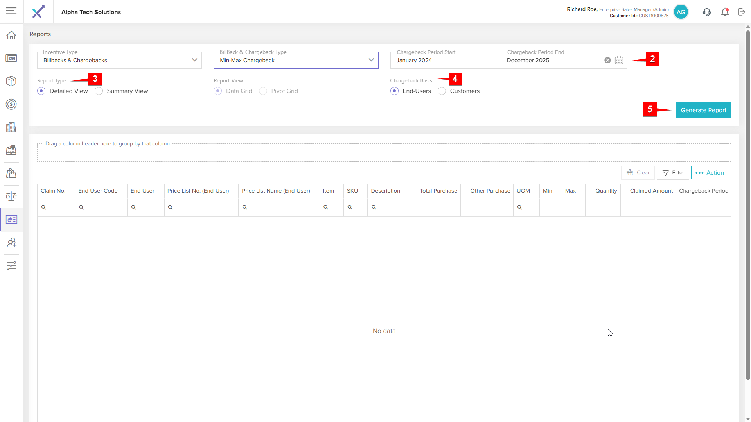751x422 pixels.
Task: Click the calendar icon in Chargeback Period
Action: [619, 60]
